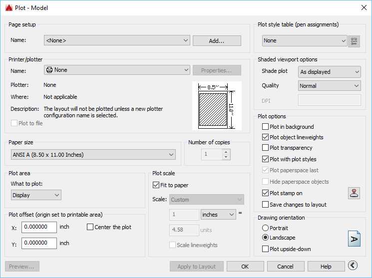Screen dimensions: 372x278
Task: Click the Help button
Action: click(326, 267)
